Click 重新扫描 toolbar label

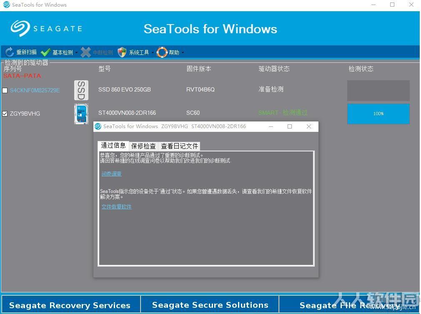(26, 52)
